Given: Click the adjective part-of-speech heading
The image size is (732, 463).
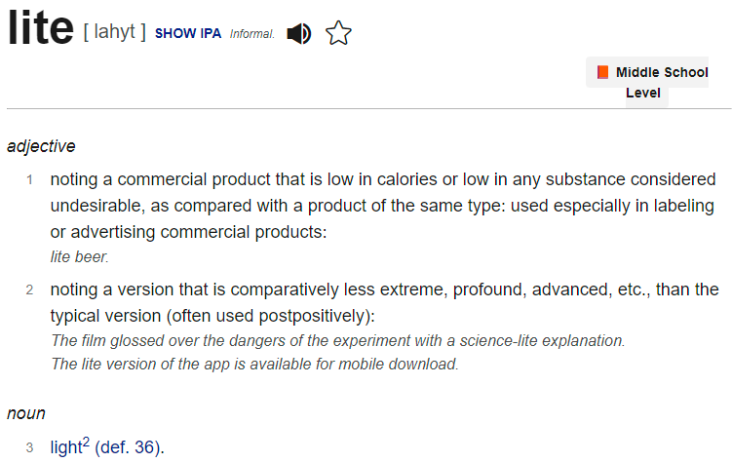Looking at the screenshot, I should pyautogui.click(x=41, y=146).
